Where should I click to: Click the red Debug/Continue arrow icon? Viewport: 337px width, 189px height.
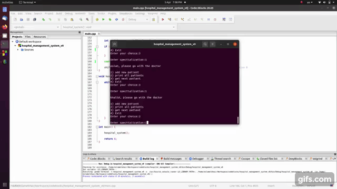(x=163, y=19)
